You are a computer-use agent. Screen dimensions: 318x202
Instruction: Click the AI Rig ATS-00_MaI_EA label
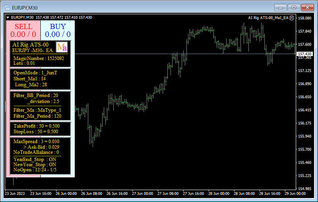268,18
